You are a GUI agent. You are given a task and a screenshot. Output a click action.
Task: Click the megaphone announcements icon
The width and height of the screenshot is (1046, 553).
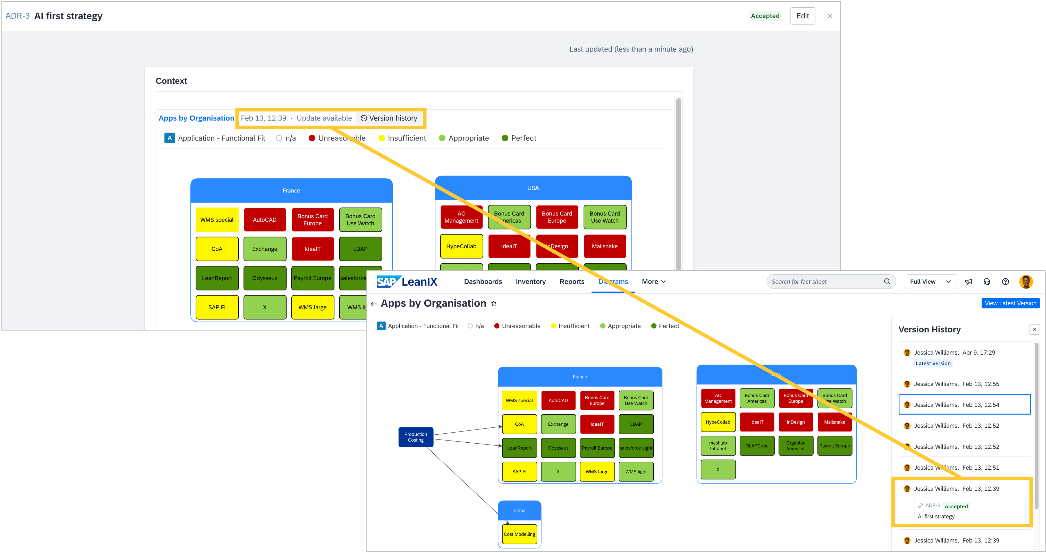[968, 282]
